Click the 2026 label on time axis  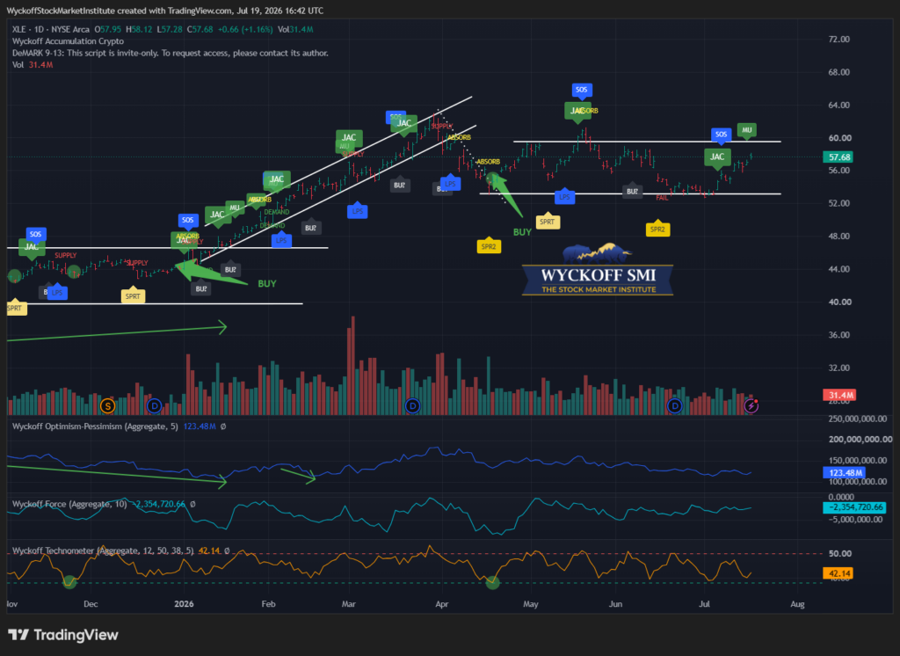coord(184,604)
